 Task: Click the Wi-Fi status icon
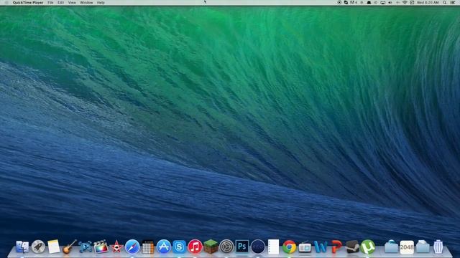pyautogui.click(x=405, y=3)
